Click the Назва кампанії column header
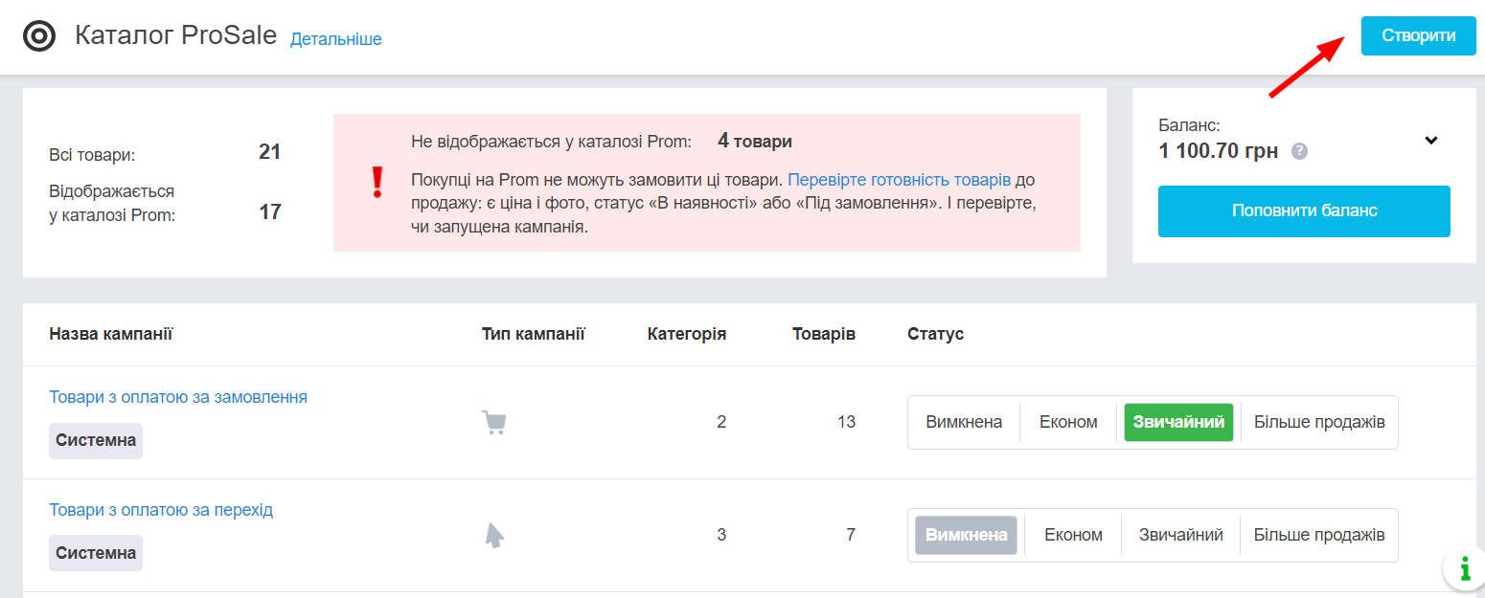The image size is (1485, 598). [110, 334]
